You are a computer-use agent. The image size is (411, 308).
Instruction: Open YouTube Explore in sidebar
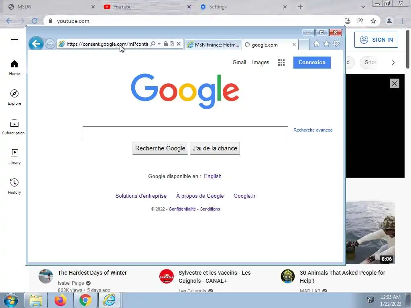point(14,97)
